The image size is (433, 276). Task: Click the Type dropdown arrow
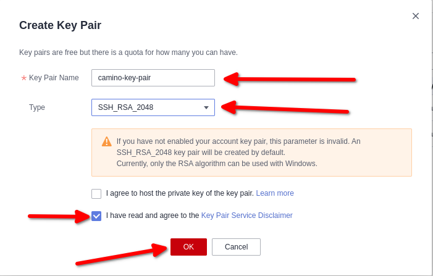206,107
